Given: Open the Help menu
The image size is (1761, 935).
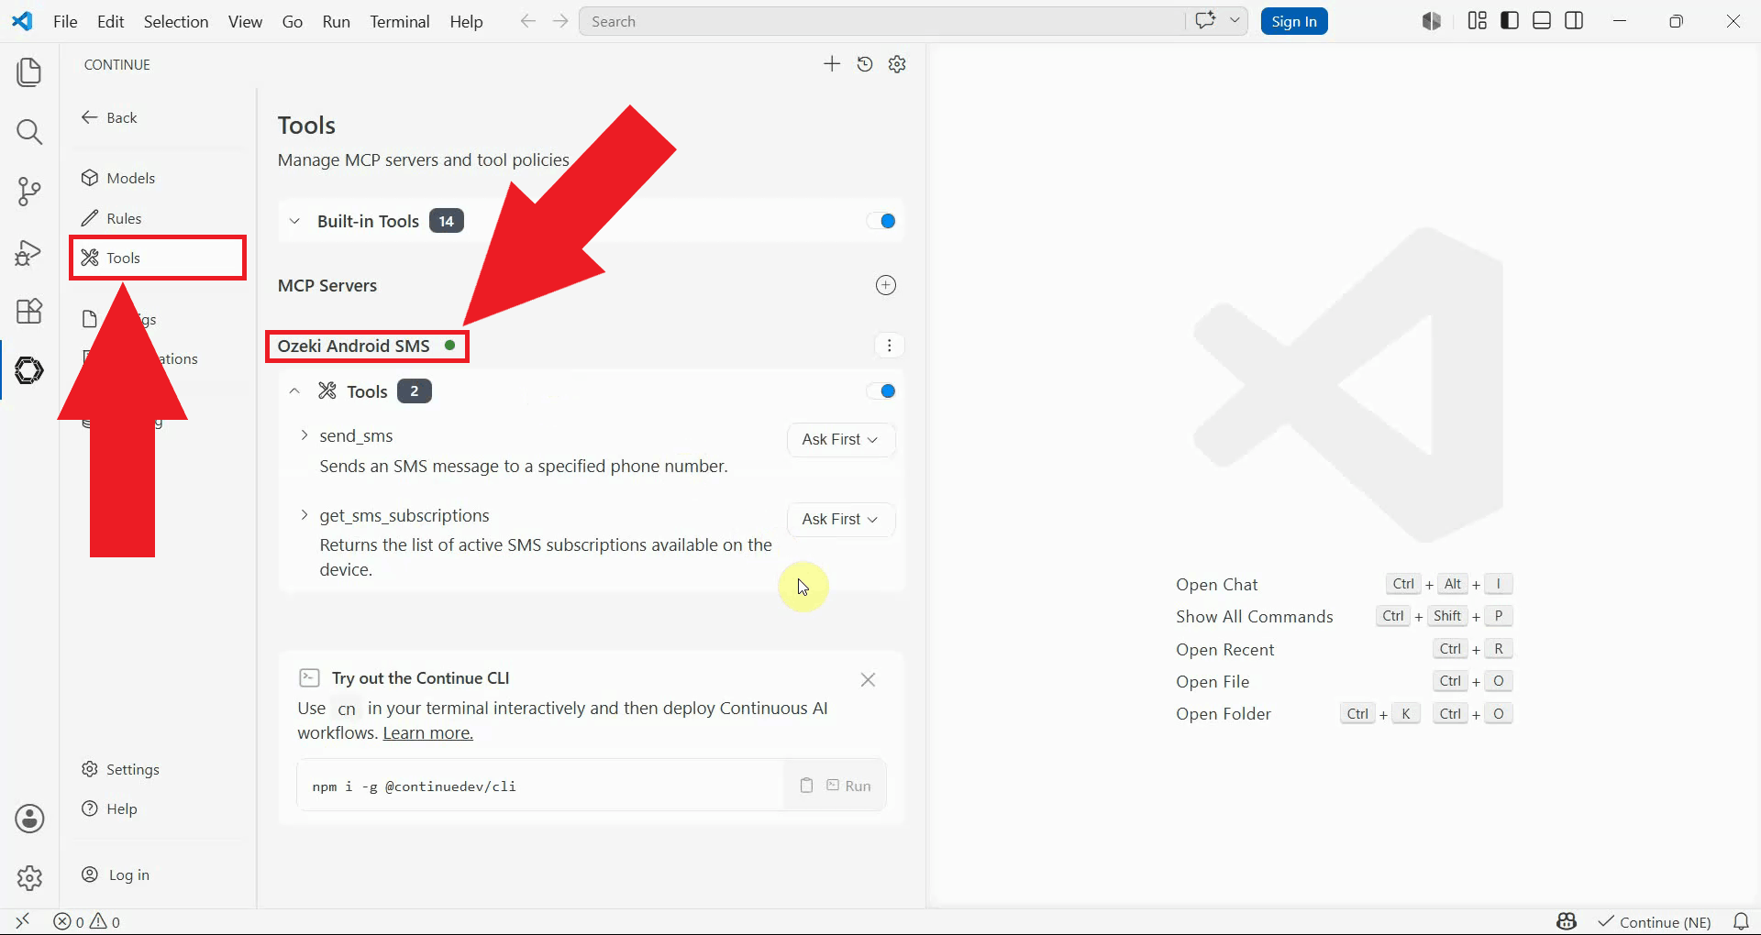Looking at the screenshot, I should click(x=466, y=21).
